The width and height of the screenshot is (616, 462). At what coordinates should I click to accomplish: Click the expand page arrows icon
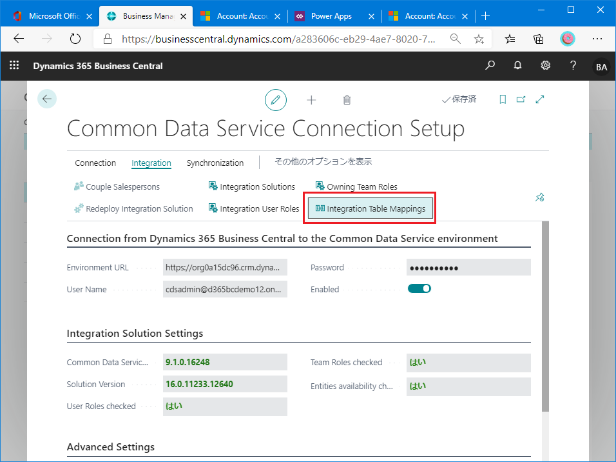click(x=540, y=99)
